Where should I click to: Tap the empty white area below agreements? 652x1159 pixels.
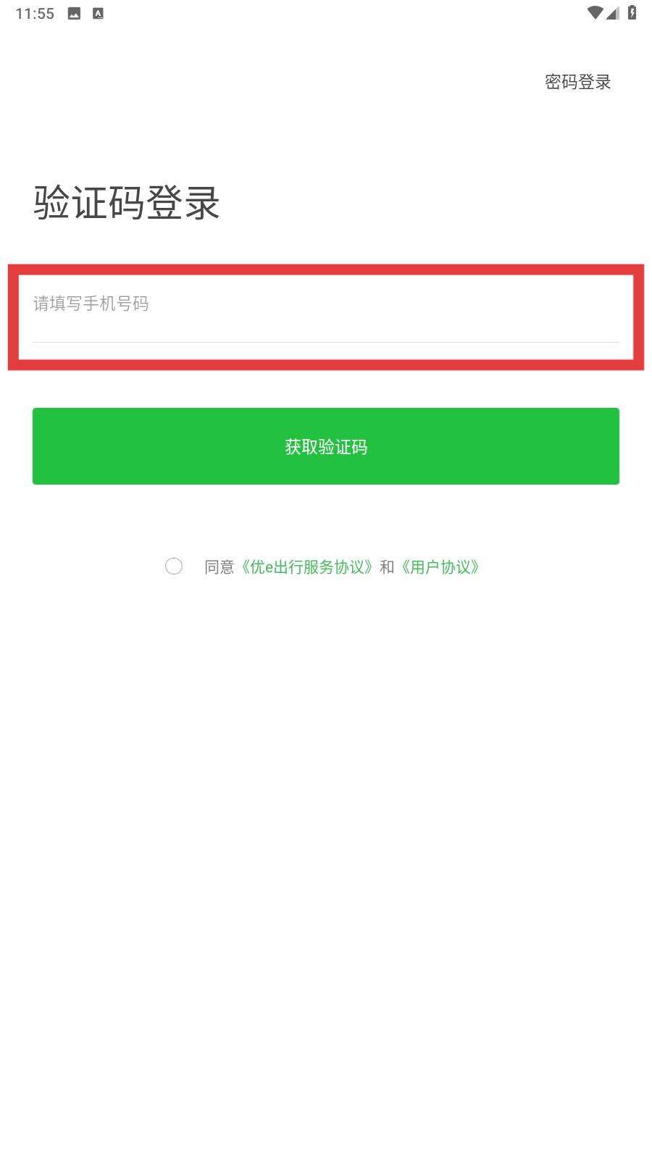tap(326, 833)
